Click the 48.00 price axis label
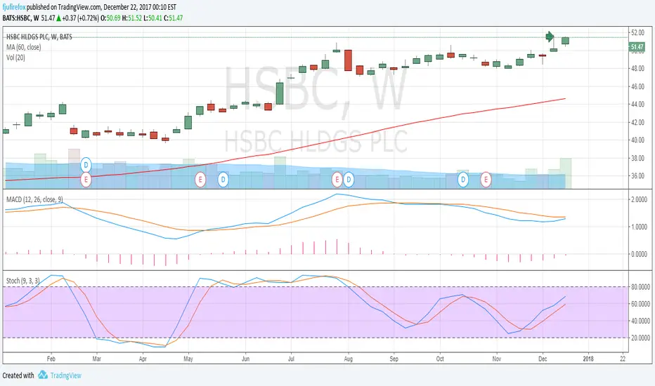Viewport: 655px width, 386px height. point(637,69)
